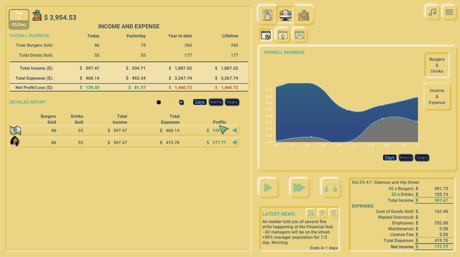Open the gauge window sub-tab

click(300, 36)
